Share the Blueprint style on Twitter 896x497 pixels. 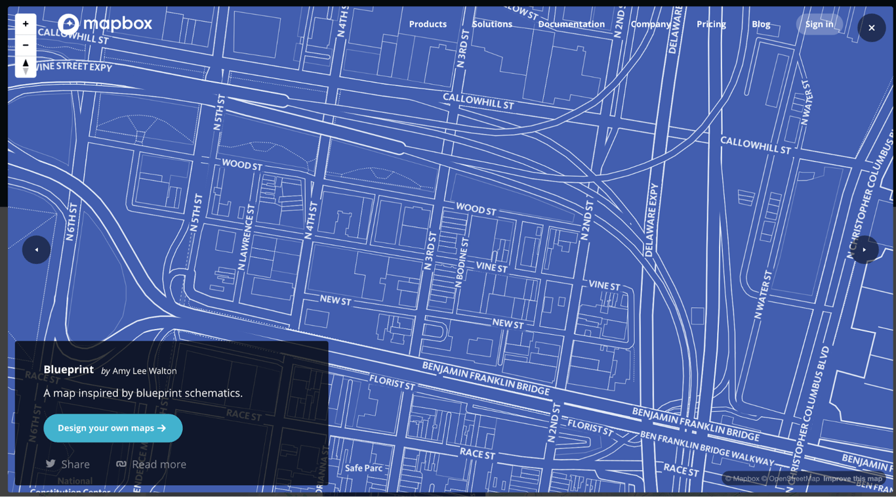pyautogui.click(x=68, y=464)
